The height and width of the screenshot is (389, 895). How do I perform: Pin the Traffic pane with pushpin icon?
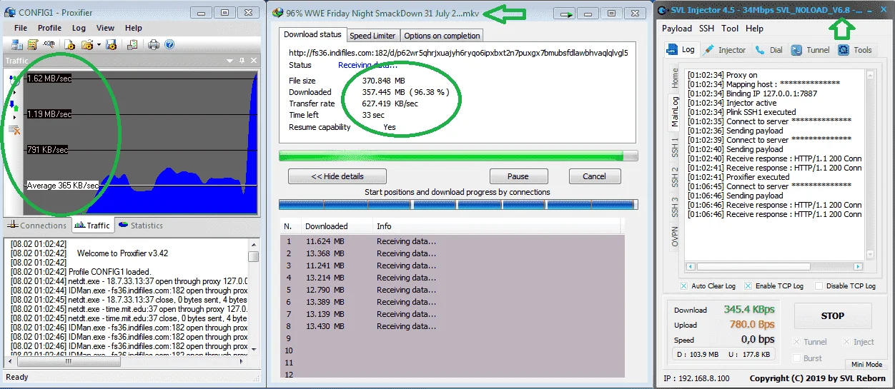(242, 61)
